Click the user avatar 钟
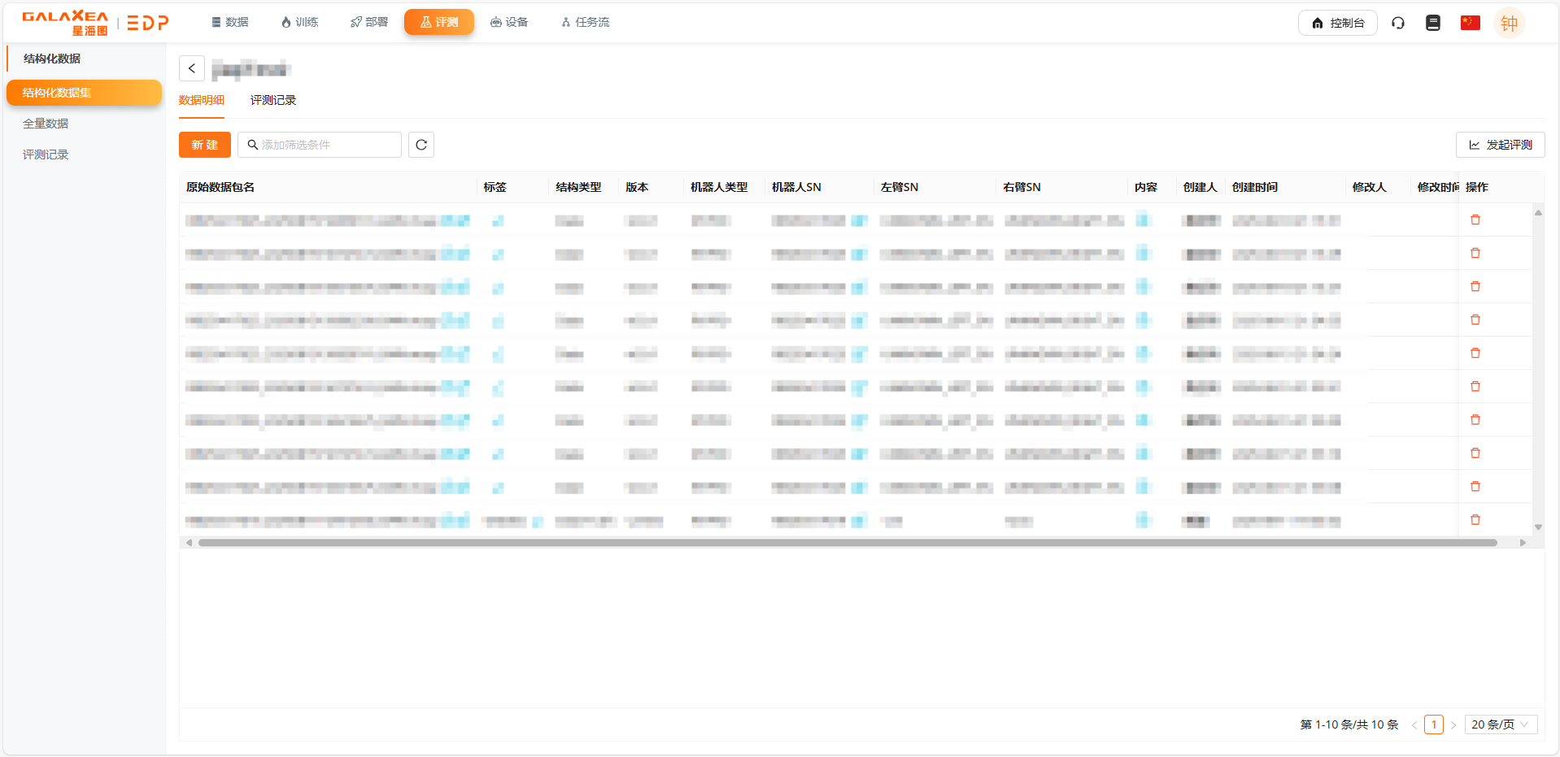The image size is (1560, 757). [1509, 24]
